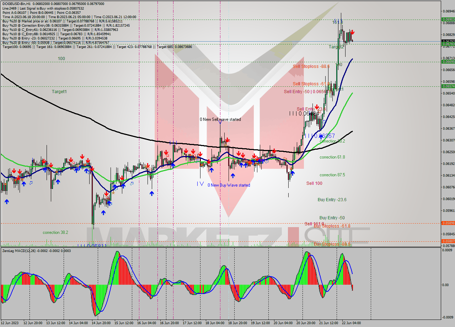Click the 'Buy Entry -50' label
This screenshot has height=327, width=455.
332,218
